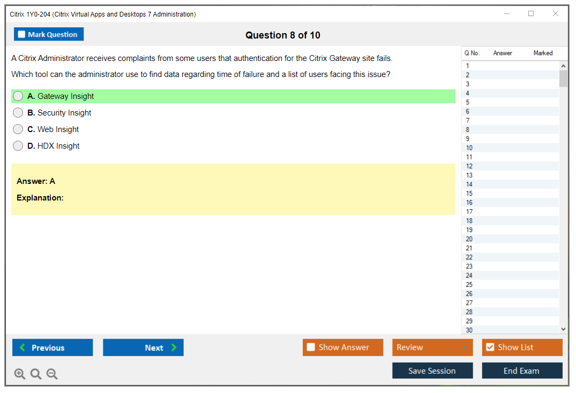Click the question list scroll up arrow
Image resolution: width=576 pixels, height=393 pixels.
click(x=563, y=66)
